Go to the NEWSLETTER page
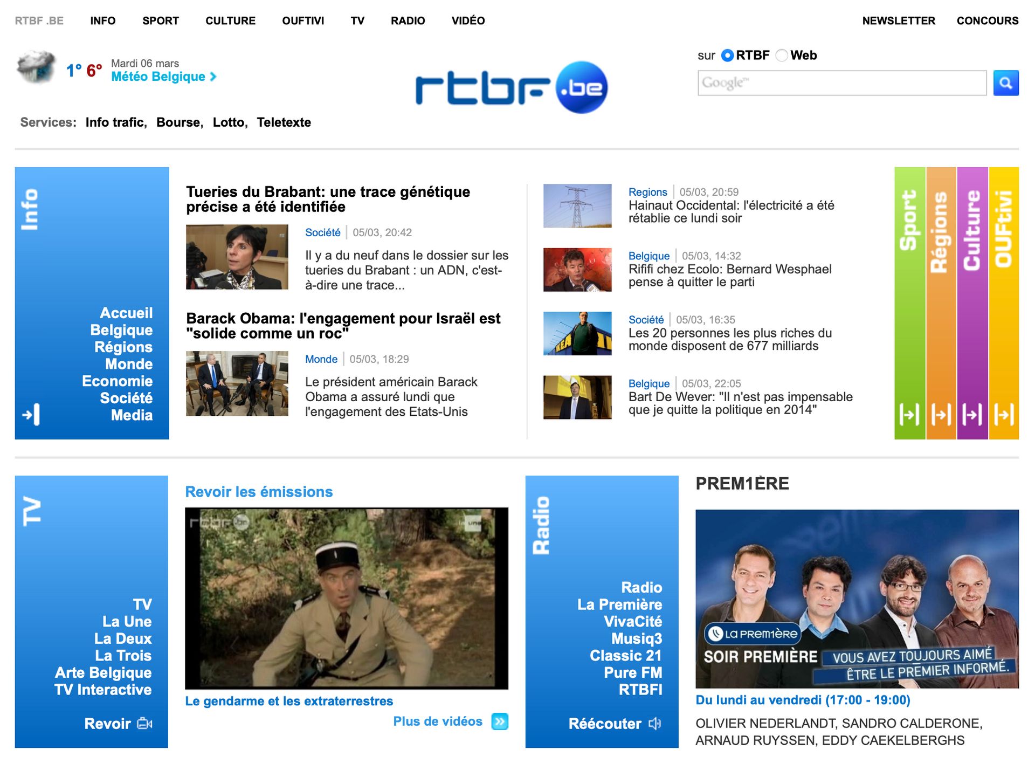Image resolution: width=1035 pixels, height=763 pixels. pyautogui.click(x=899, y=20)
